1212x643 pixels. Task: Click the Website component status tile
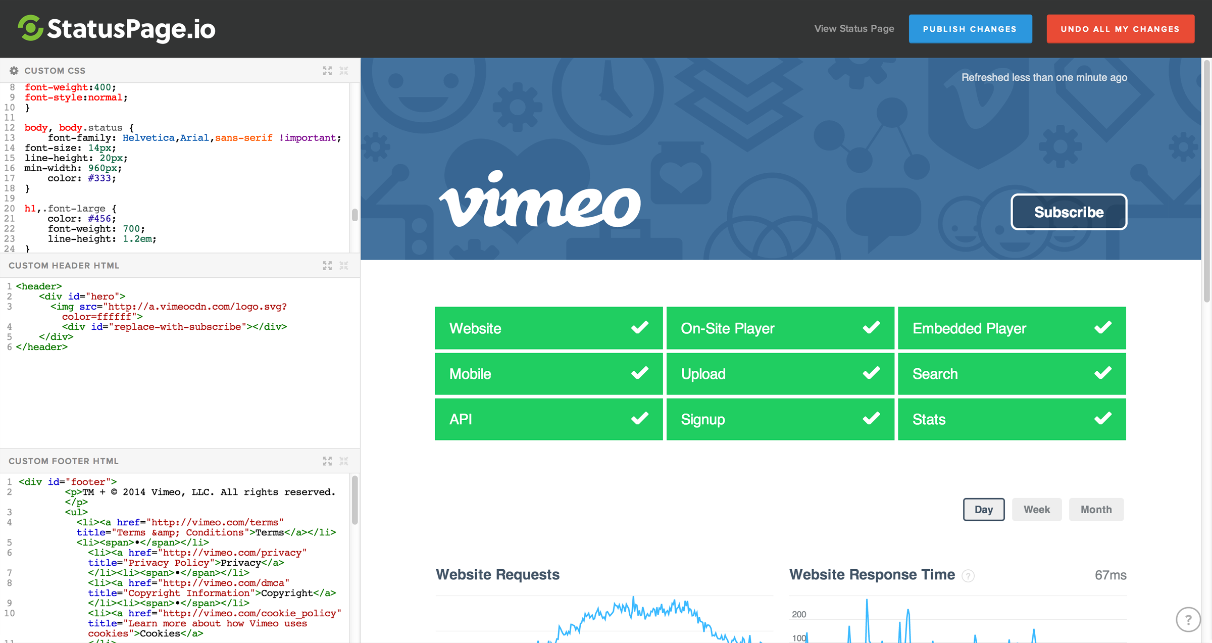coord(548,328)
